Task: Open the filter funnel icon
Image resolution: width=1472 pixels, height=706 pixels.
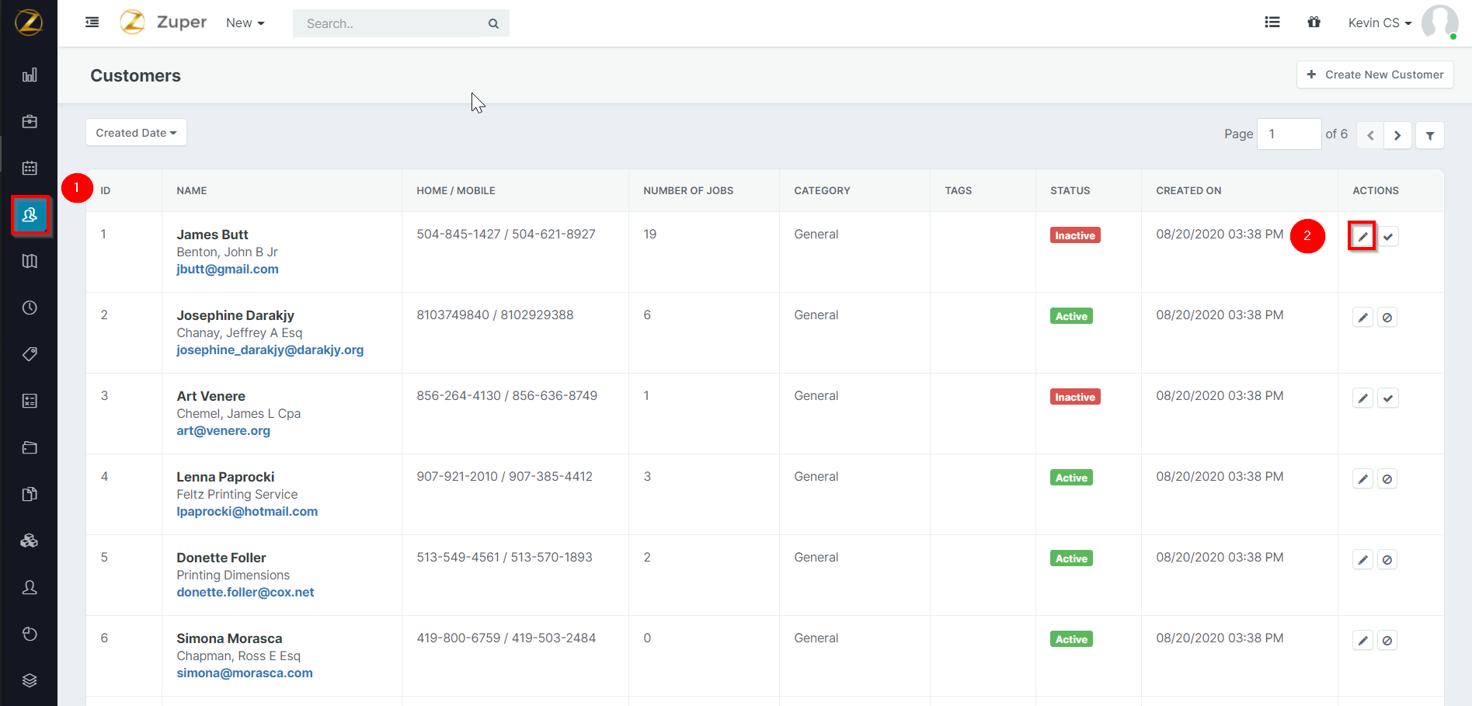Action: (1429, 135)
